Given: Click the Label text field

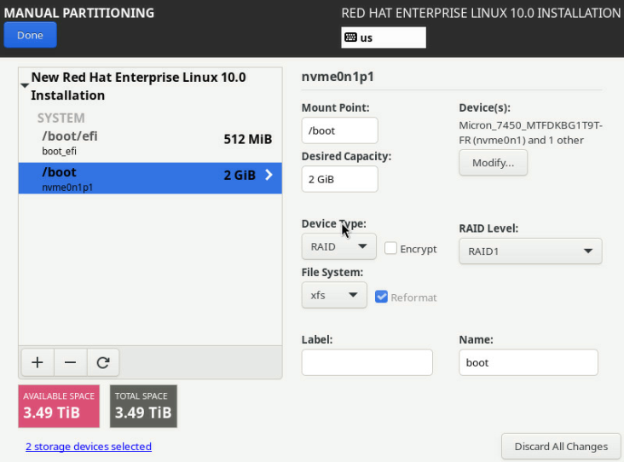Looking at the screenshot, I should click(x=367, y=362).
